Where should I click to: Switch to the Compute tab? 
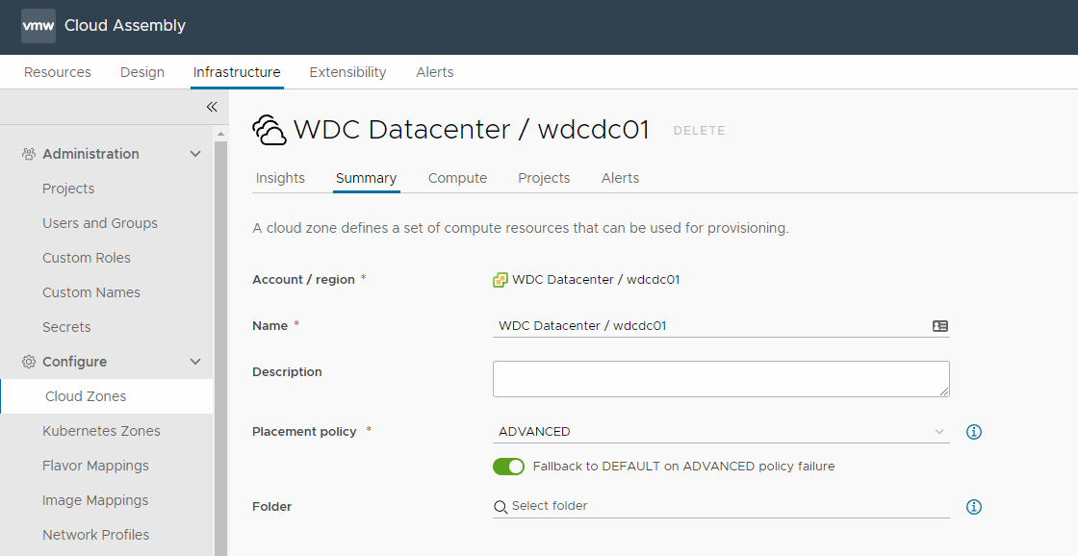tap(457, 178)
